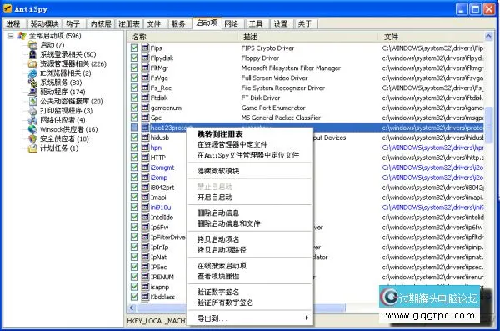Click the 系统服务 gears icon
The image size is (500, 331).
coord(32,83)
